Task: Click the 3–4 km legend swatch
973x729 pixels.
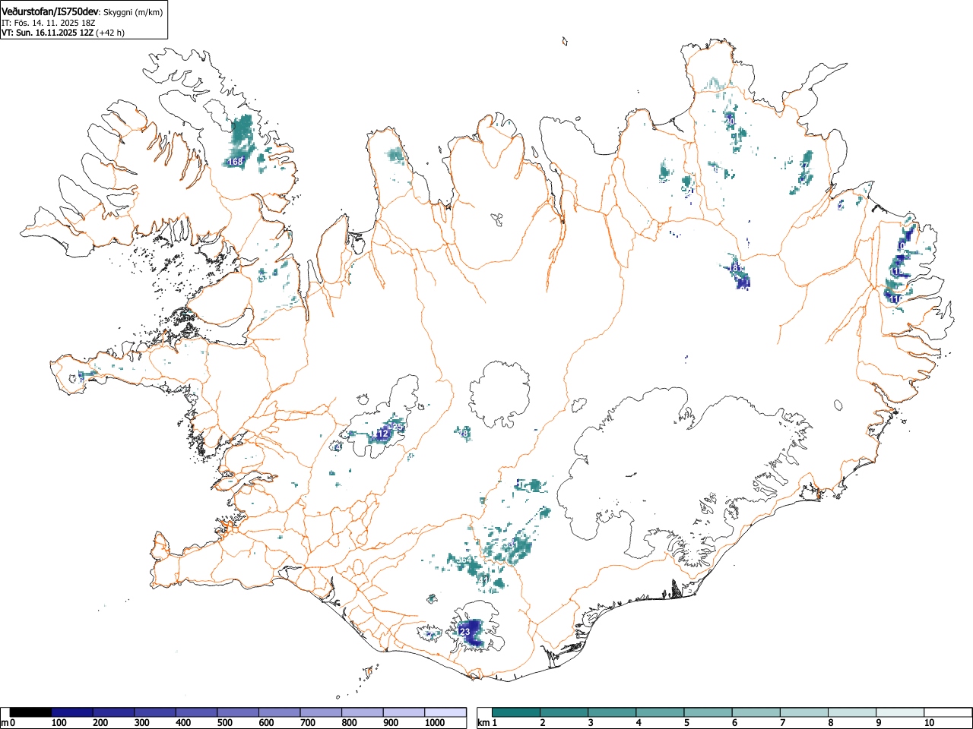Action: point(612,712)
